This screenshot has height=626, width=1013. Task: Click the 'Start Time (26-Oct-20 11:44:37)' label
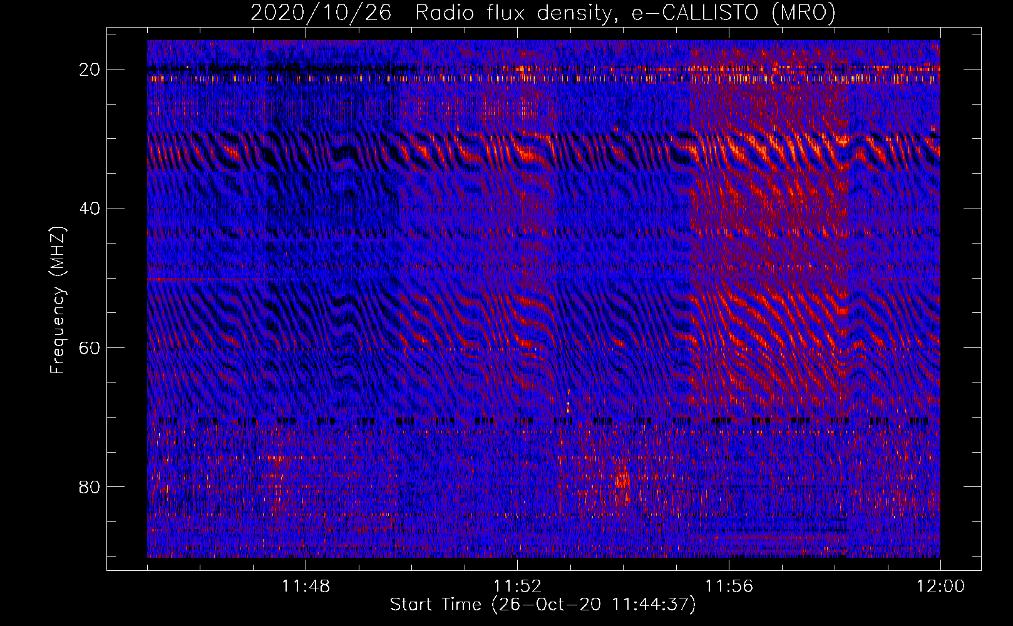tap(543, 605)
